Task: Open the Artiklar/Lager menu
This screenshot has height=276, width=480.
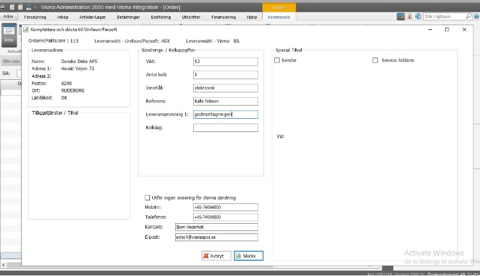Action: (92, 17)
